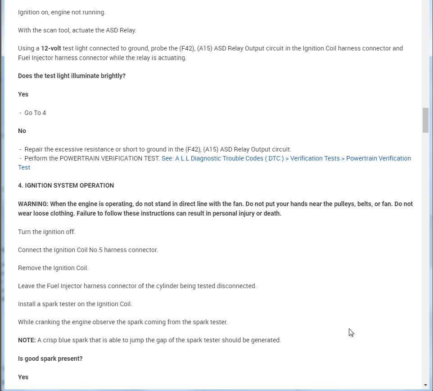
Task: Click 'Ignition on, engine not running.' line
Action: pyautogui.click(x=62, y=12)
